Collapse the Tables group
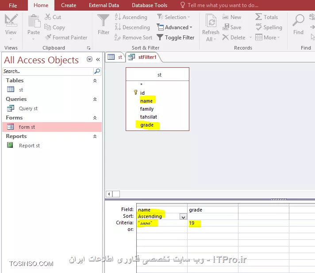Viewport: 315px width, 273px height. [95, 81]
